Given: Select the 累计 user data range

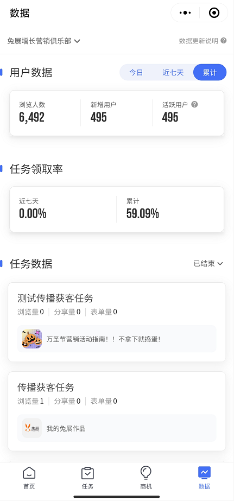Looking at the screenshot, I should point(210,73).
